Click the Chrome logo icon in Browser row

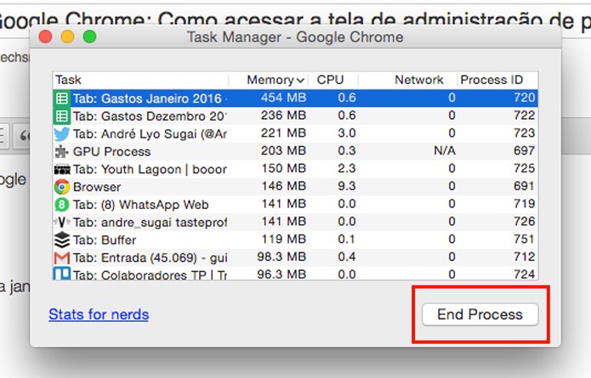[62, 187]
